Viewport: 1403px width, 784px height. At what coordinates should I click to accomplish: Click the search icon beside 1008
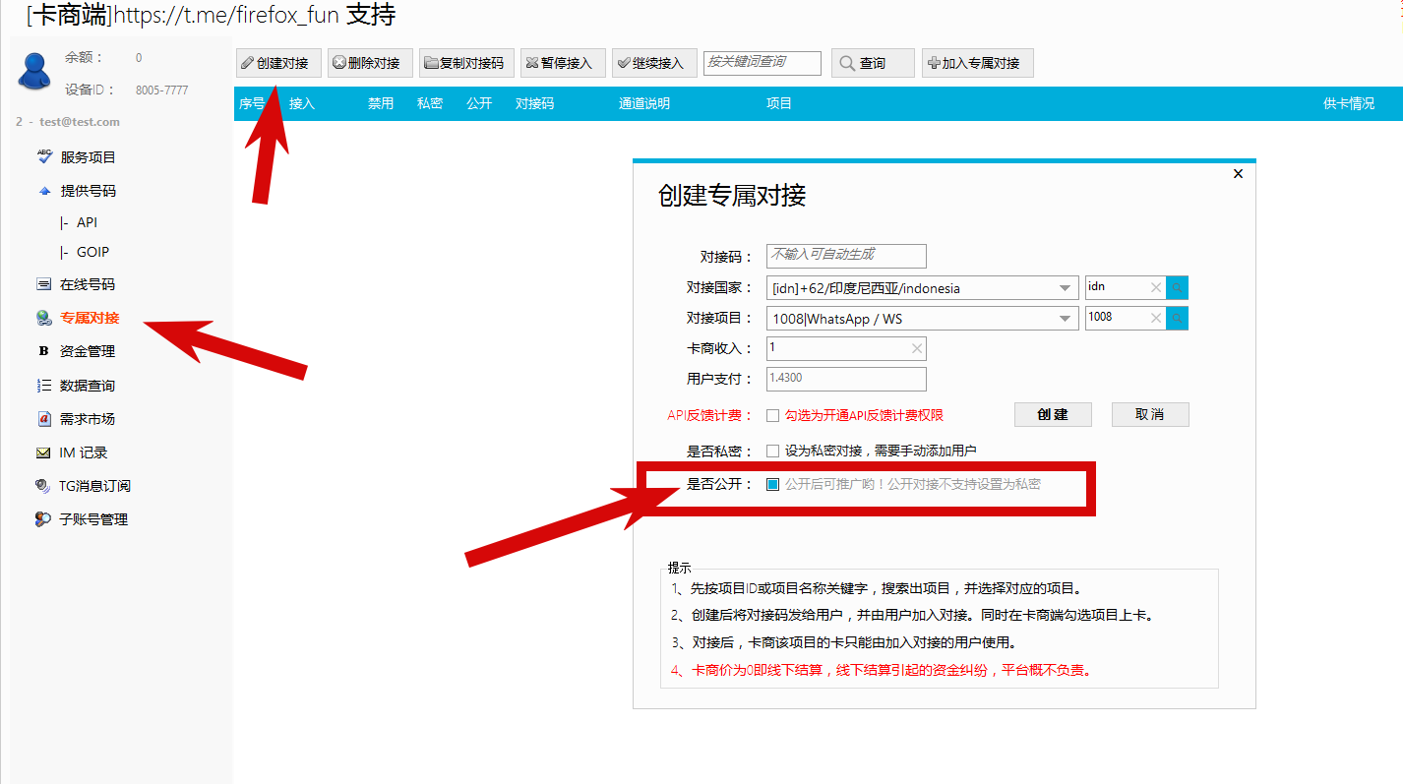tap(1178, 317)
